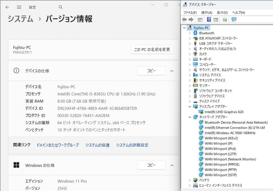The width and height of the screenshot is (273, 191).
Task: Open the Settings hamburger navigation menu
Action: [x=19, y=7]
